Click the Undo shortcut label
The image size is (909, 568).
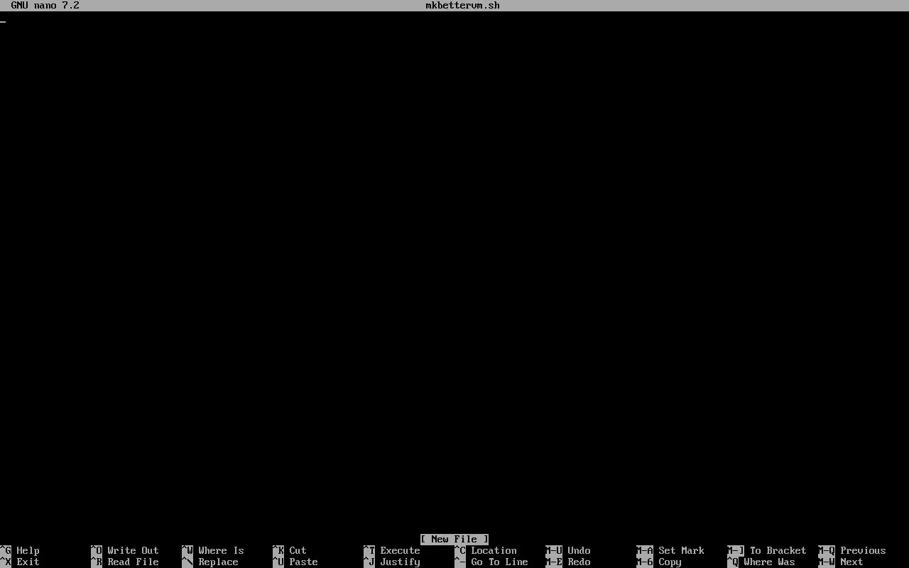(x=579, y=550)
